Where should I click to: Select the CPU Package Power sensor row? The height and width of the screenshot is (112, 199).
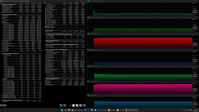point(64,11)
